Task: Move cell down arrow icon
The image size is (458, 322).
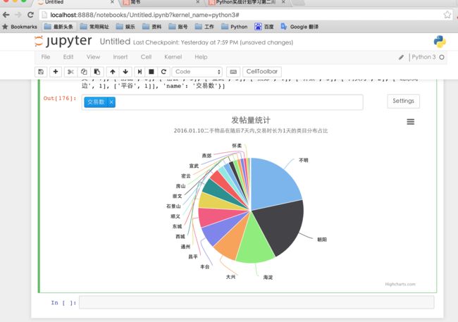Action: 125,72
